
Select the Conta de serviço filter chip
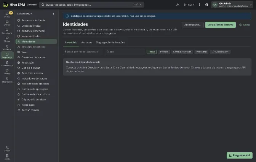(182, 52)
